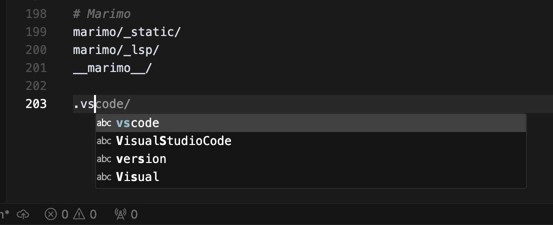Place cursor on the marimo/_lsp/ line
Image resolution: width=553 pixels, height=225 pixels.
[116, 50]
